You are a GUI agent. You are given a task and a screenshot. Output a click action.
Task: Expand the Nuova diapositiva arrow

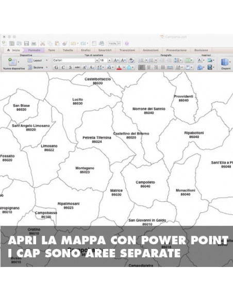(x=19, y=62)
